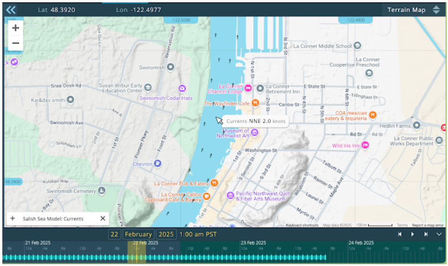
Task: Click the La Conner Cooperative Preschool marker icon
Action: click(x=369, y=73)
